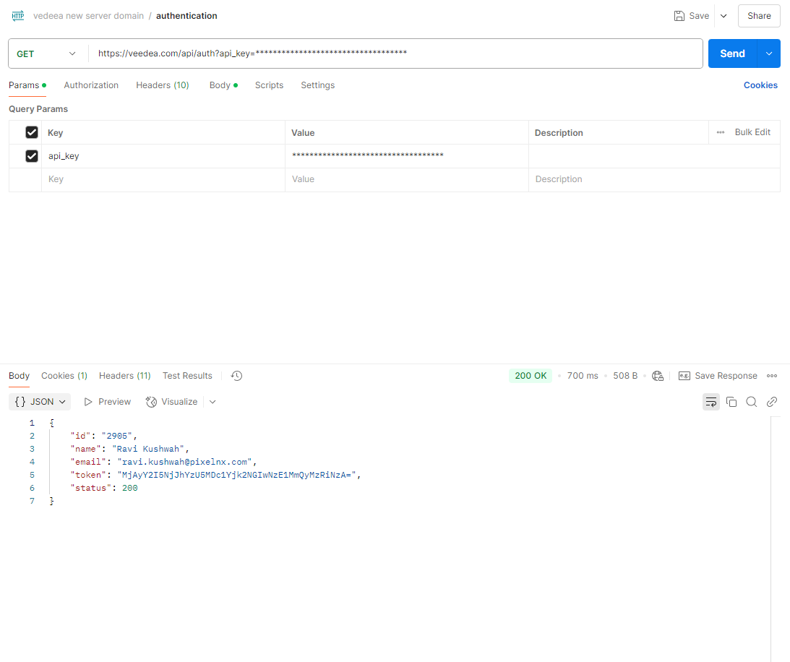Click the copy link chain icon
The height and width of the screenshot is (662, 790).
772,402
